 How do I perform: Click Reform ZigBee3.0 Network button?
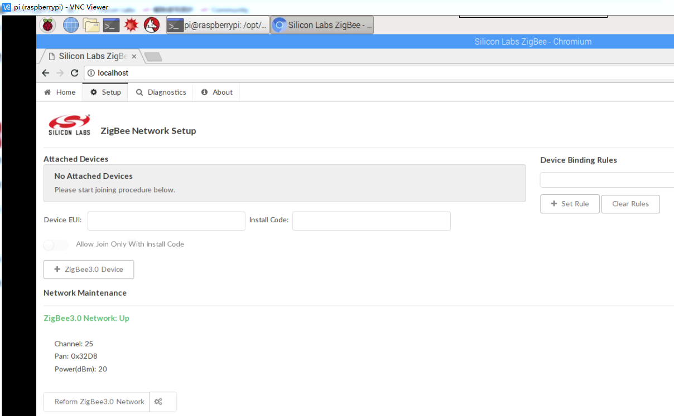point(97,402)
